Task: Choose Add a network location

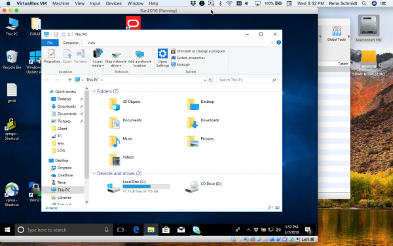Action: pyautogui.click(x=140, y=59)
